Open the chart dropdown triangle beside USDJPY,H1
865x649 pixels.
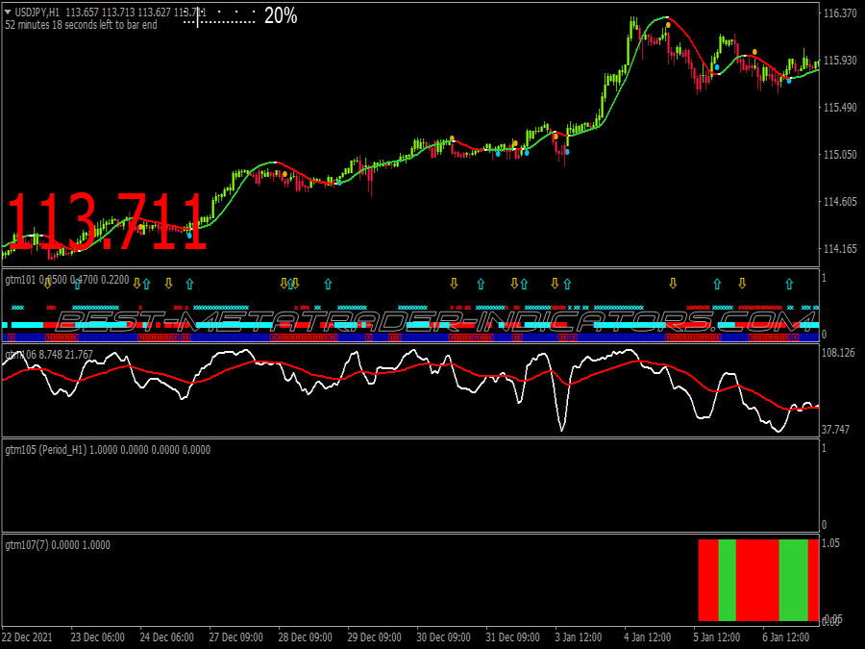(x=8, y=12)
